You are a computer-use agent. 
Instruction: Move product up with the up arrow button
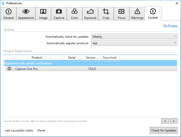click(x=165, y=121)
